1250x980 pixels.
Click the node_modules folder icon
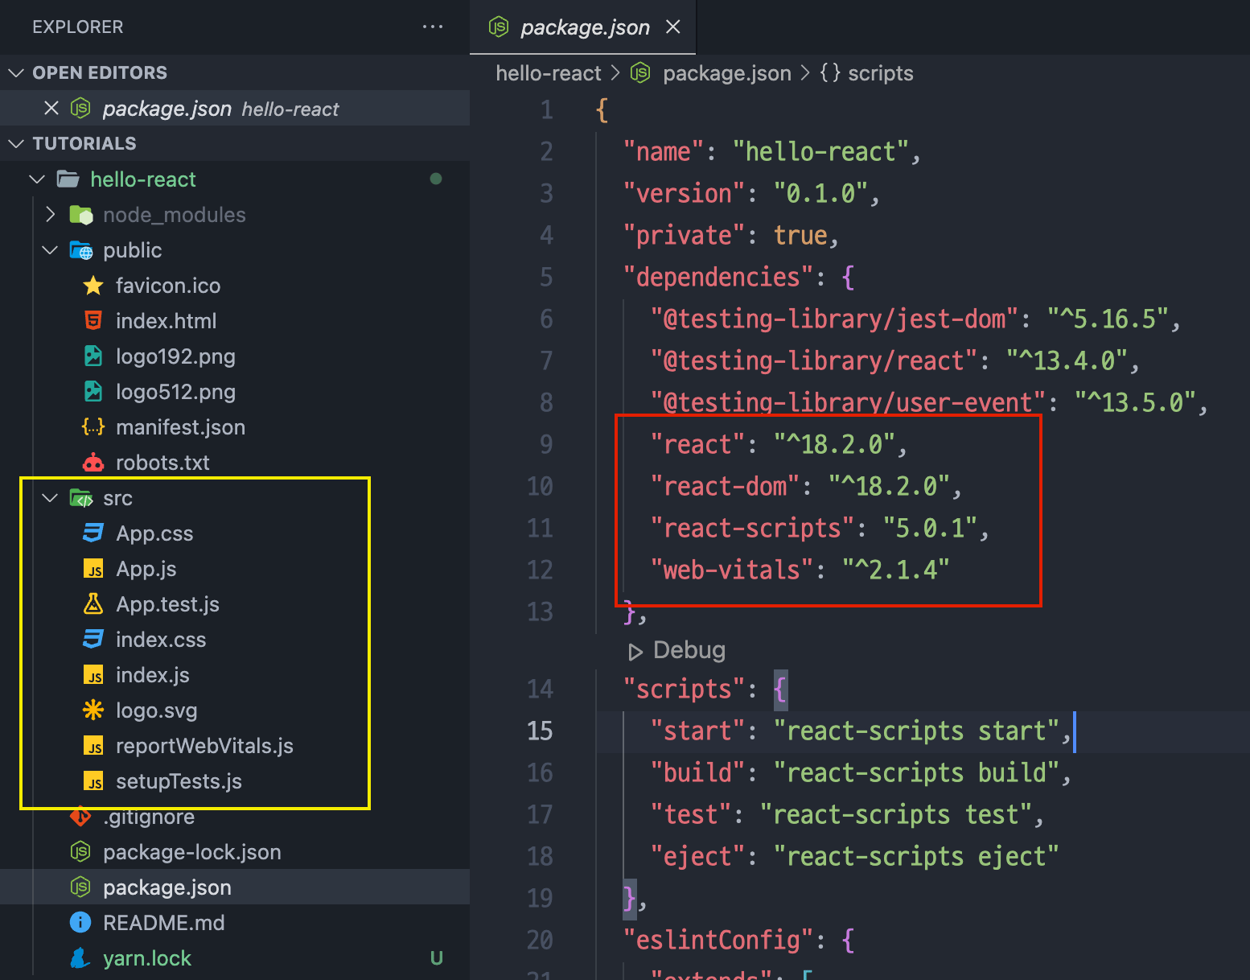point(80,215)
